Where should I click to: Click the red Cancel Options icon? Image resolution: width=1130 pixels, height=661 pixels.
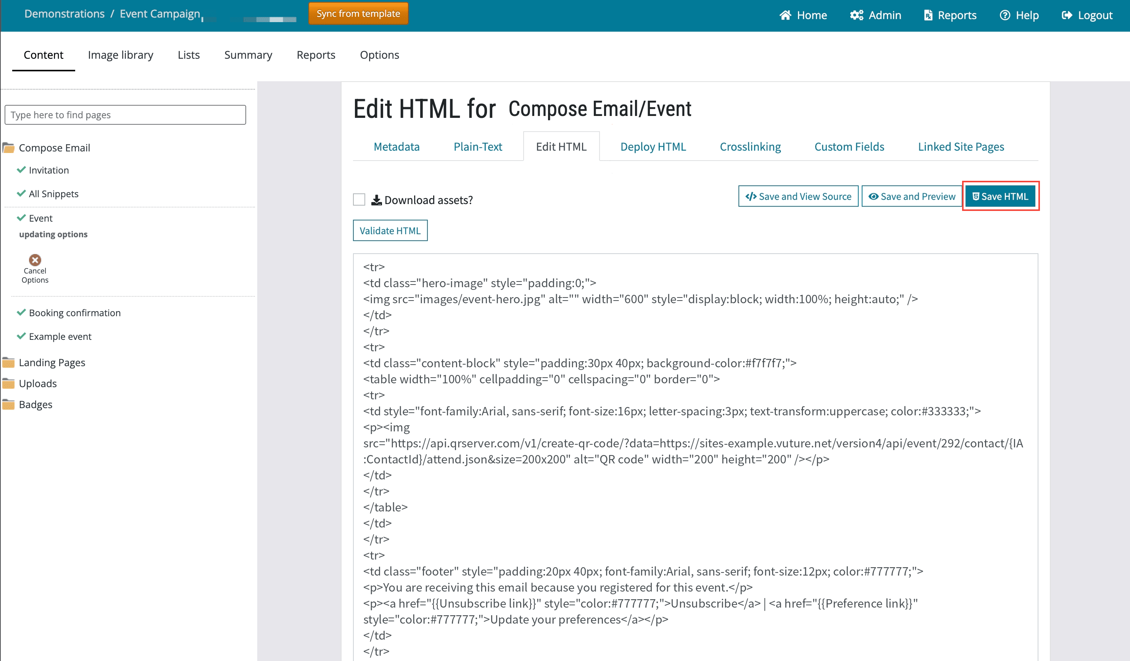pos(35,260)
